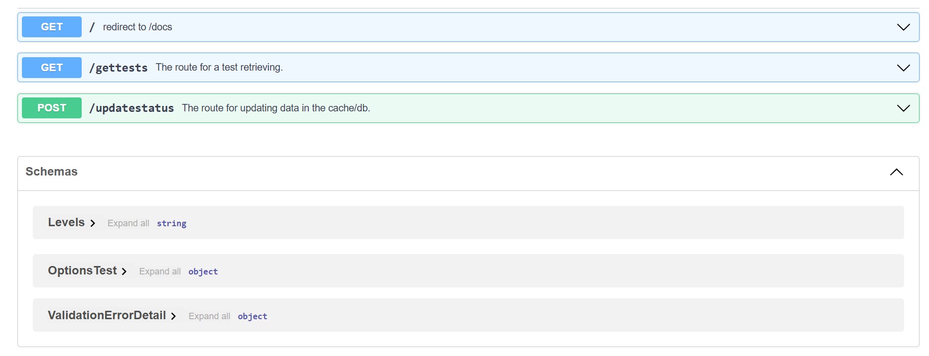This screenshot has height=356, width=929.
Task: Collapse the Schemas section with the up chevron
Action: tap(896, 172)
